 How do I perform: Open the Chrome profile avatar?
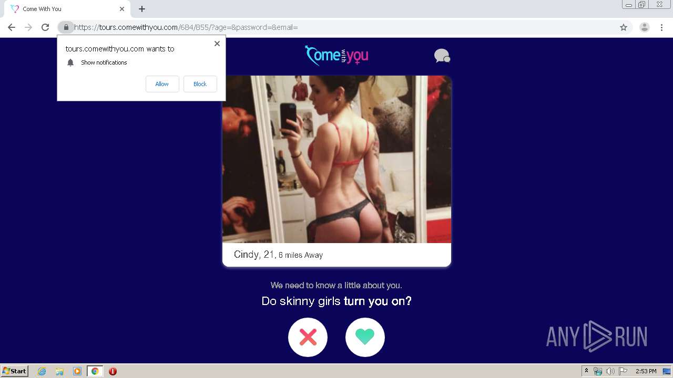pyautogui.click(x=644, y=27)
